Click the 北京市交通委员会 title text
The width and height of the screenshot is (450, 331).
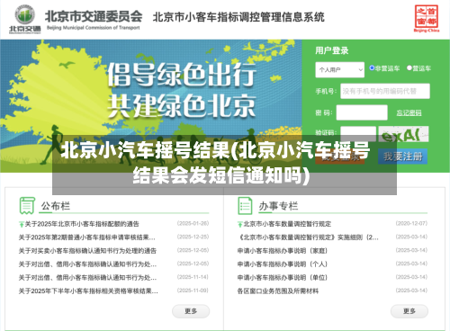(x=94, y=16)
